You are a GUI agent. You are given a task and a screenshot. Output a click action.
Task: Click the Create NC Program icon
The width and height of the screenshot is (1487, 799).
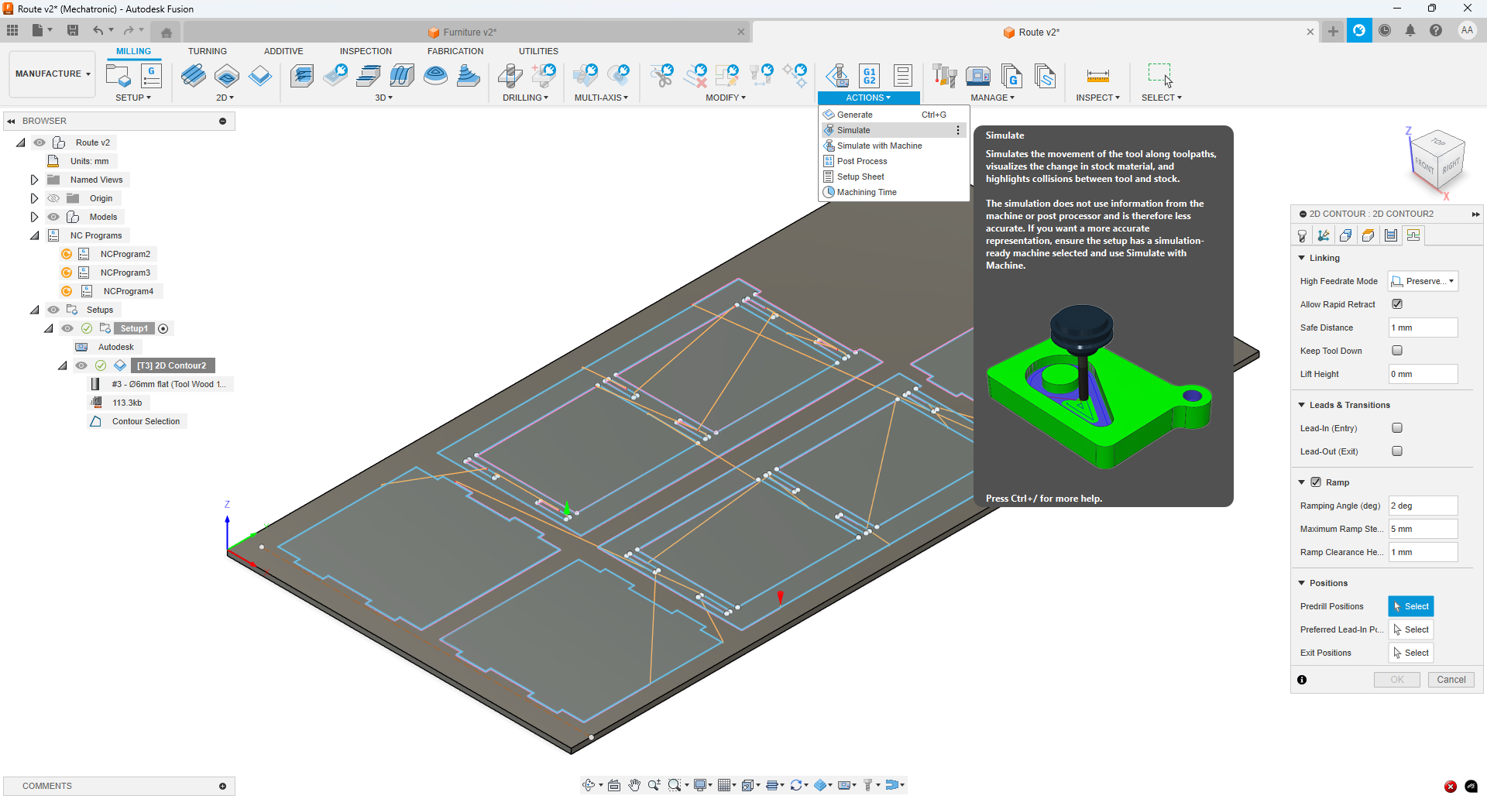click(151, 76)
